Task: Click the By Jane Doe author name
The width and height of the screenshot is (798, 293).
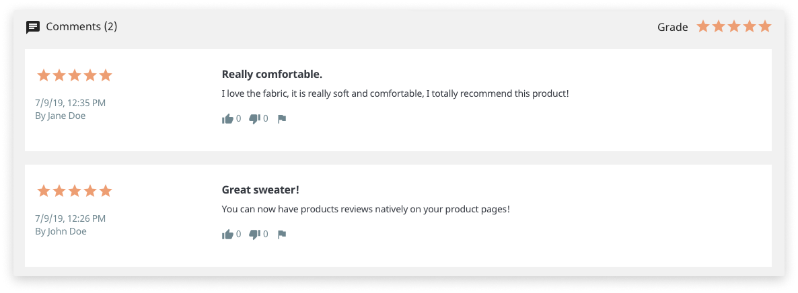Action: point(60,116)
